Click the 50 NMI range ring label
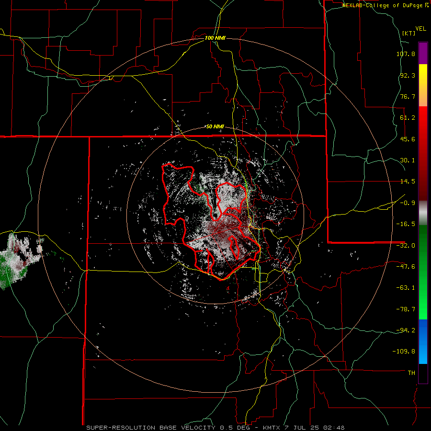The width and height of the screenshot is (431, 431). [x=215, y=127]
